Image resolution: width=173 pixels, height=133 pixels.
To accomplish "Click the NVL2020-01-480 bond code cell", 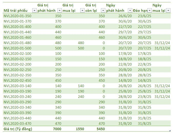I will (17, 43).
